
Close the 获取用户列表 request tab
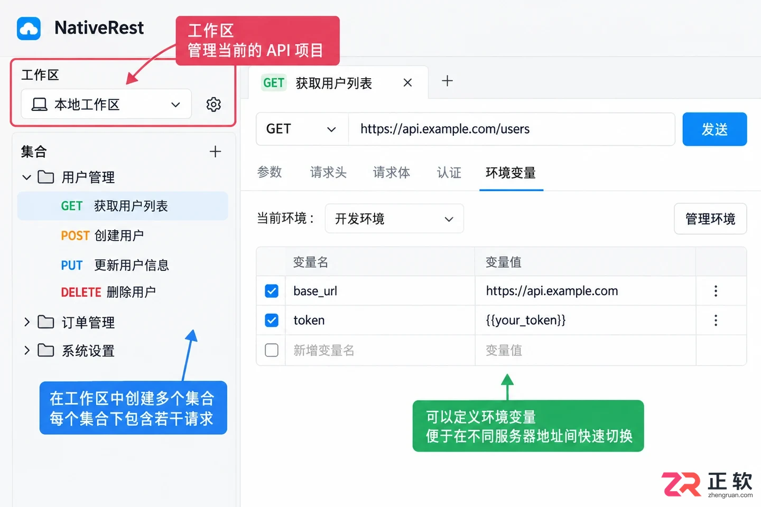click(407, 82)
